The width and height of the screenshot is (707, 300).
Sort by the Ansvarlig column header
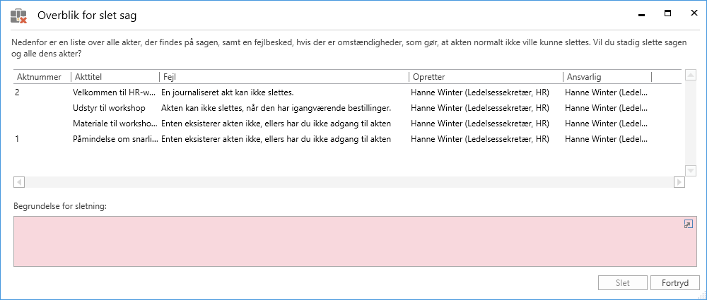605,76
